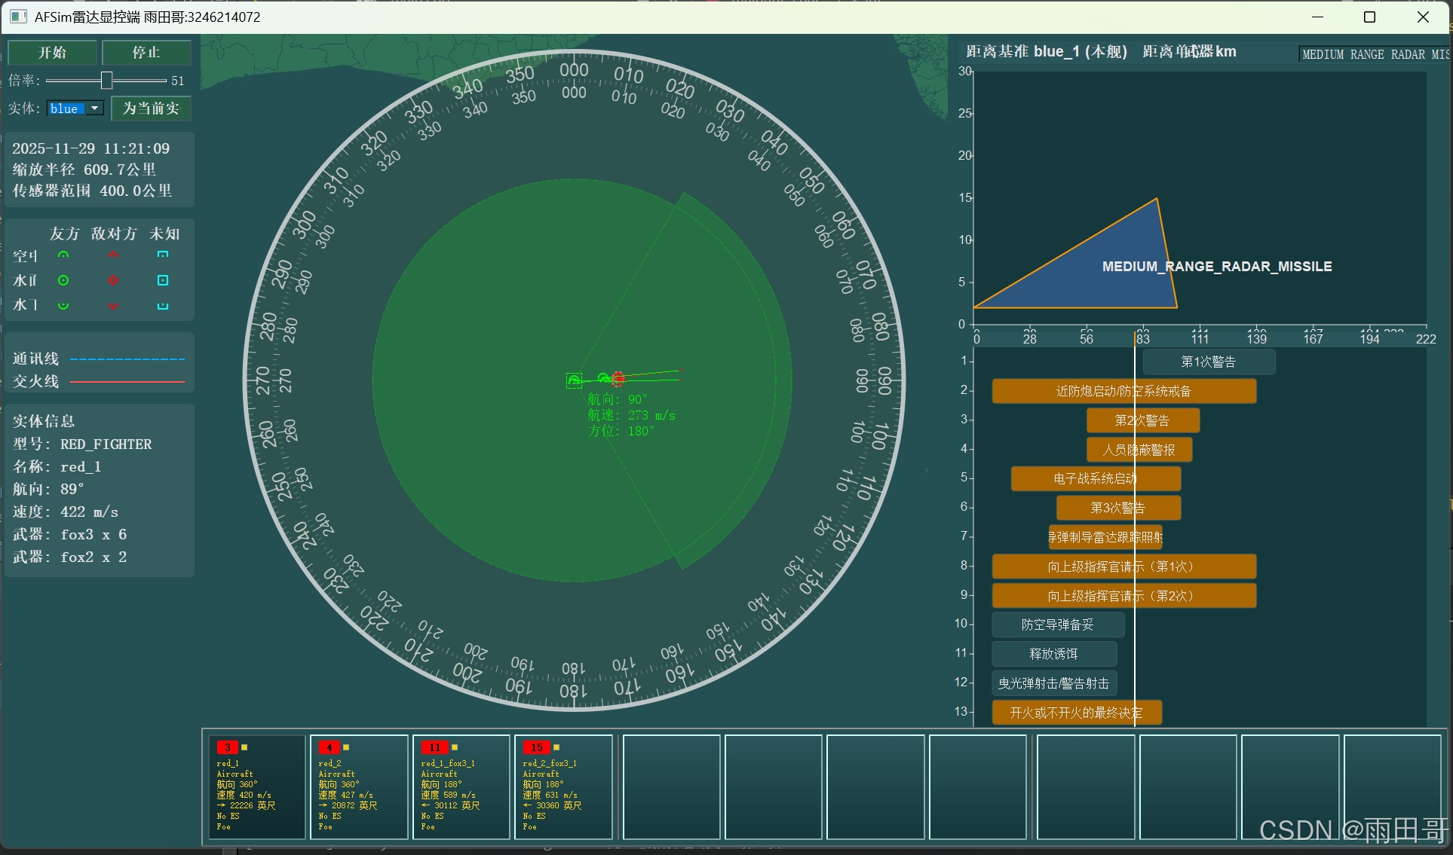Click the friendly underwater symbol in legend
This screenshot has width=1453, height=855.
(x=63, y=305)
